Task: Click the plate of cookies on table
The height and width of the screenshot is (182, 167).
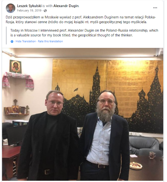Action: point(136,166)
